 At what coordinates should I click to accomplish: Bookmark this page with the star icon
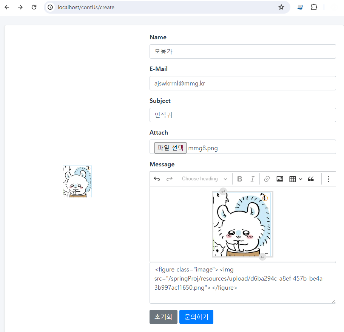tap(281, 7)
